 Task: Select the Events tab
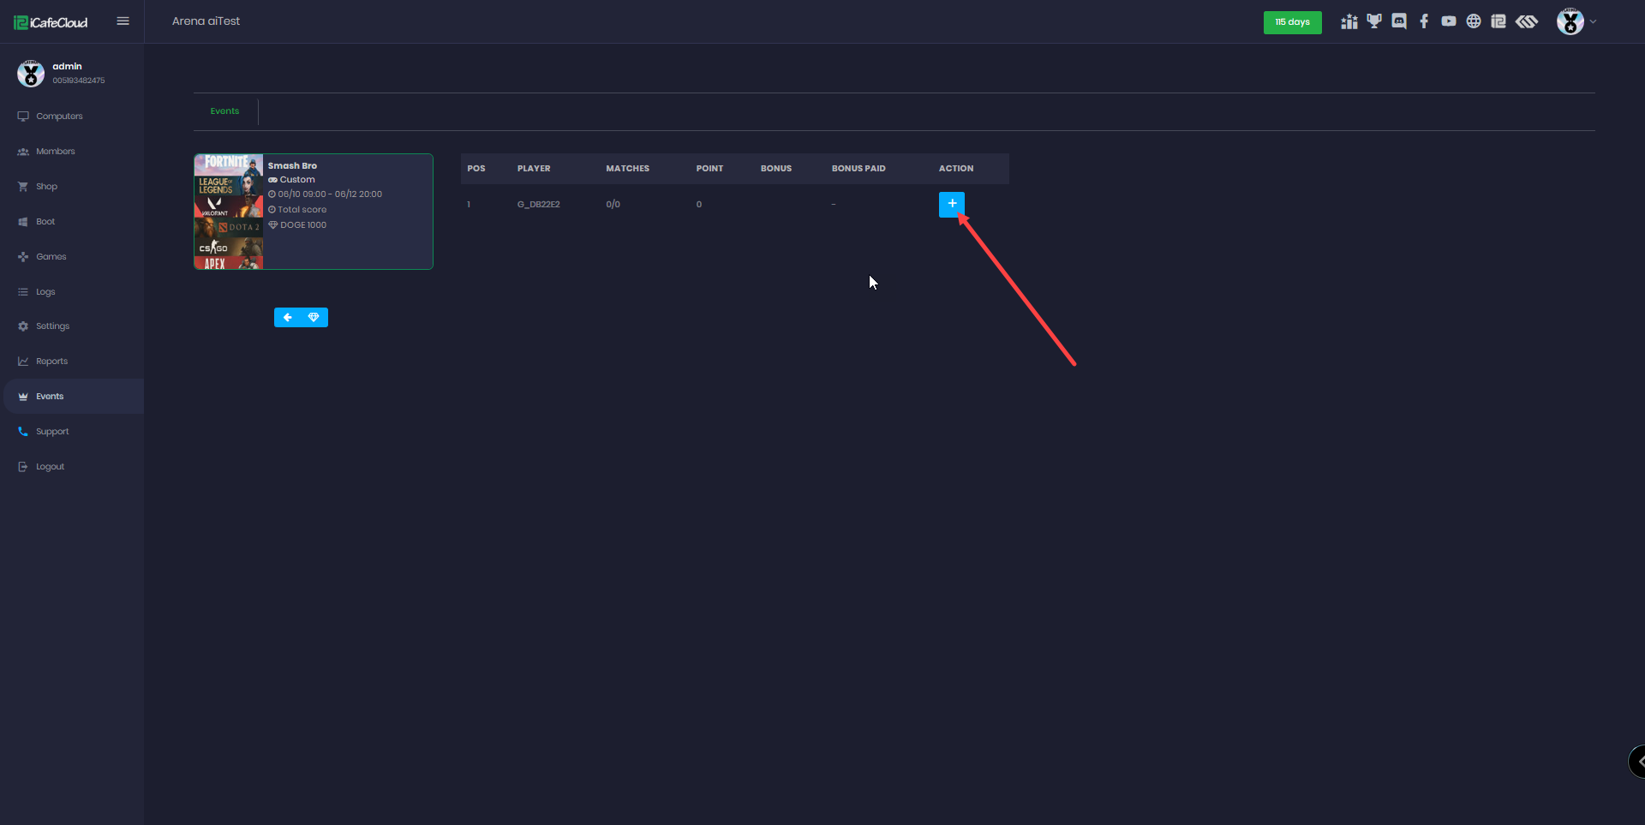coord(224,111)
